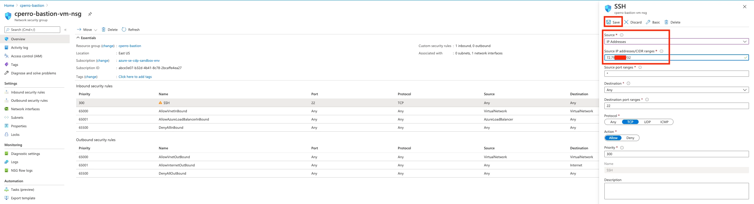Click the SSH rule warning icon
Image resolution: width=754 pixels, height=204 pixels.
[x=161, y=103]
